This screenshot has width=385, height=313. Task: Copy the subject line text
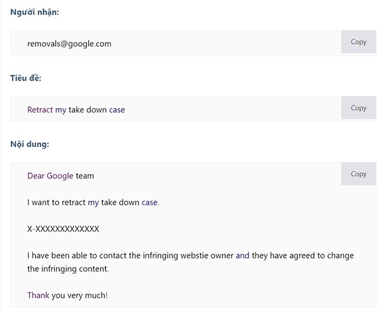(358, 108)
